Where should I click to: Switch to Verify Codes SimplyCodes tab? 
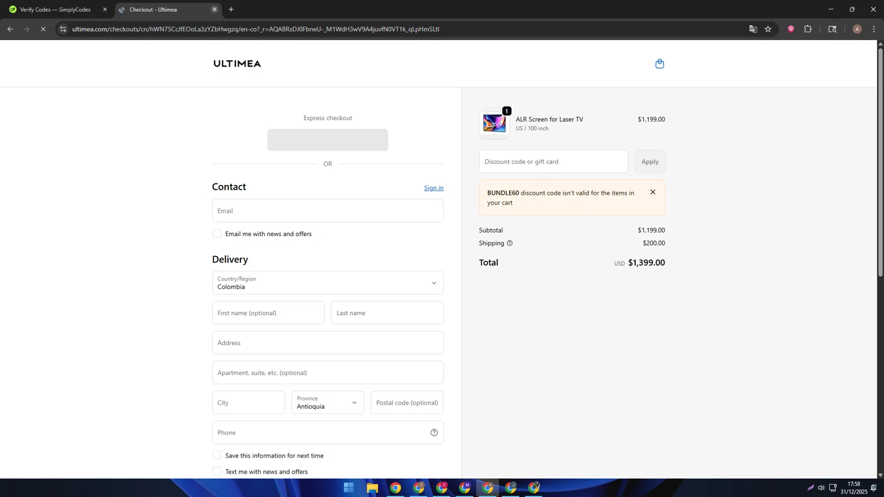[55, 9]
